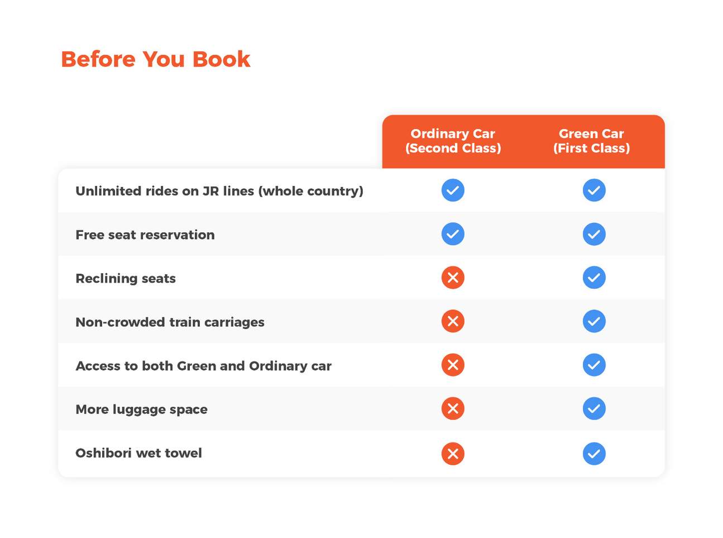Click the Oshibori wet towel row label

(138, 453)
